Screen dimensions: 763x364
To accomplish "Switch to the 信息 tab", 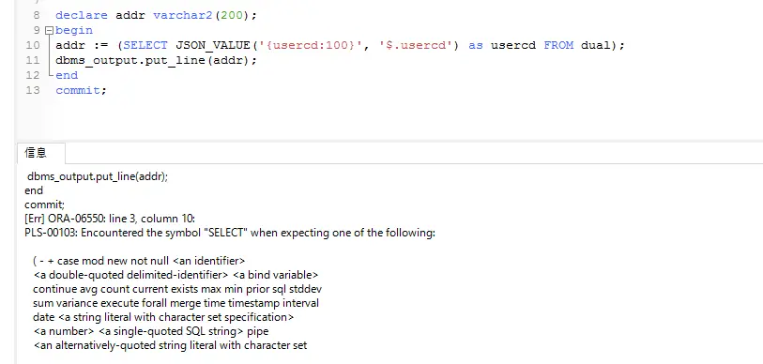I will click(x=36, y=153).
